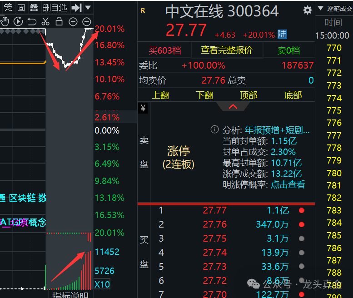Click the skip-to-end arrow icon
The height and width of the screenshot is (298, 353).
point(76,8)
